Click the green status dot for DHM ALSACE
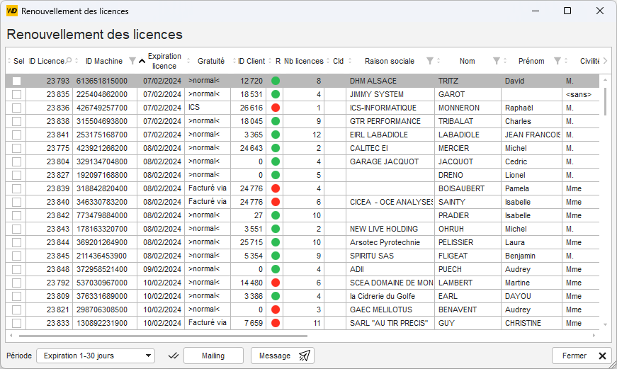617x369 pixels. tap(276, 81)
